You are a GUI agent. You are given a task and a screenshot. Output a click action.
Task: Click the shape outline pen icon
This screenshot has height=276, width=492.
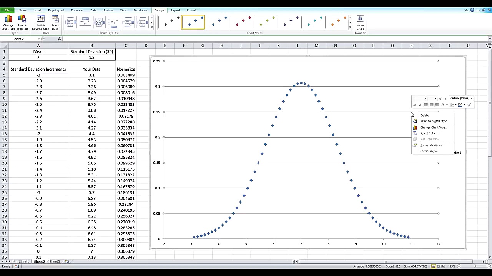click(x=460, y=105)
